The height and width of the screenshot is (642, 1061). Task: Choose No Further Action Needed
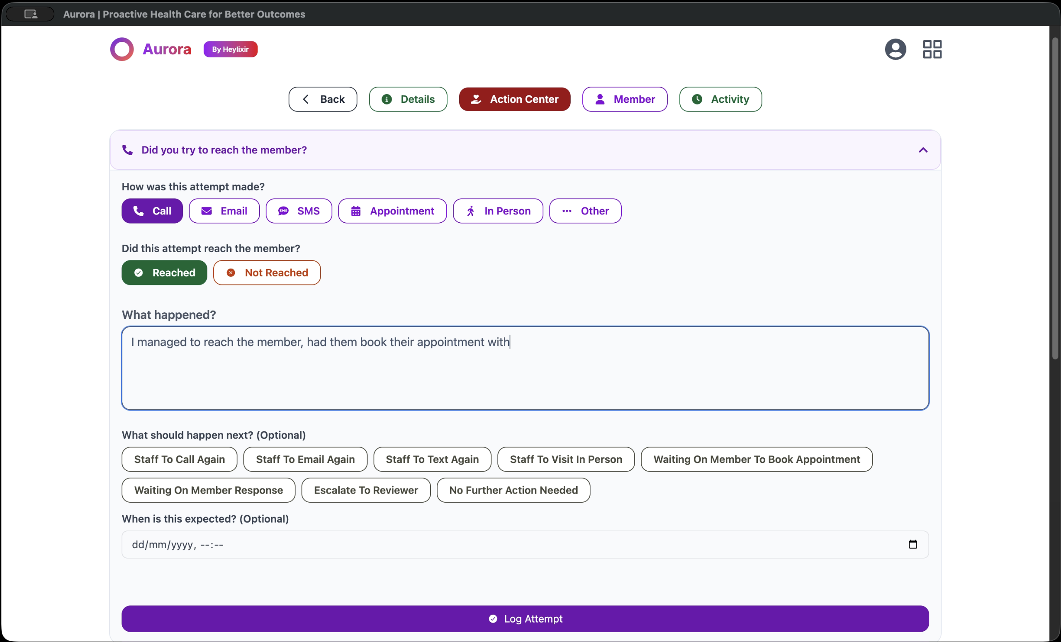pos(513,491)
